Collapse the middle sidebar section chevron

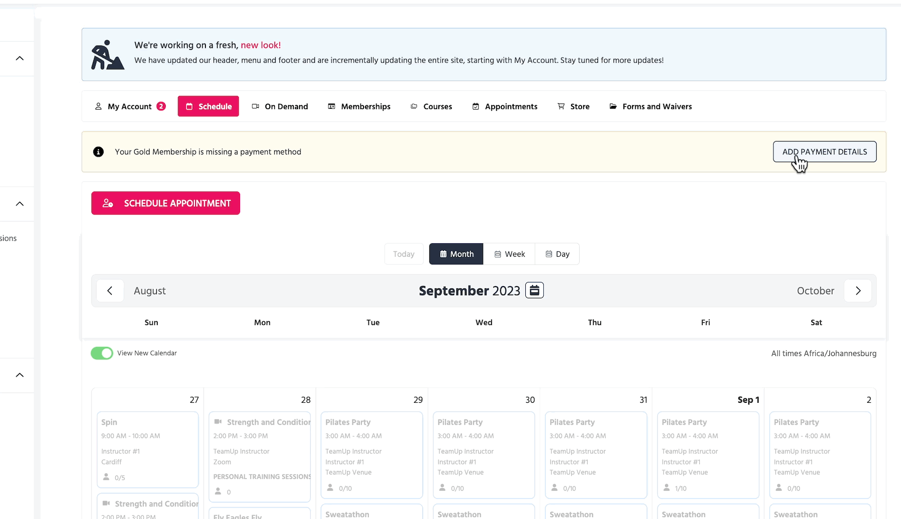pos(20,204)
